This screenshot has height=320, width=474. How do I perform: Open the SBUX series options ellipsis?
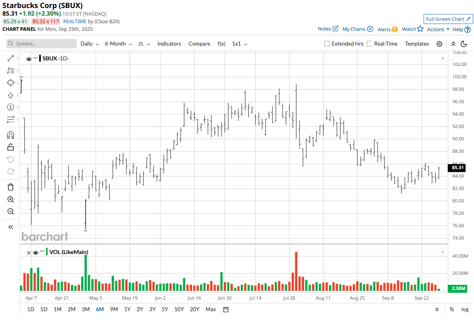tap(36, 58)
